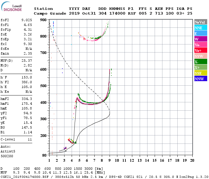Select the NNE cyan legend swatch
209x179 pixels.
point(201,28)
